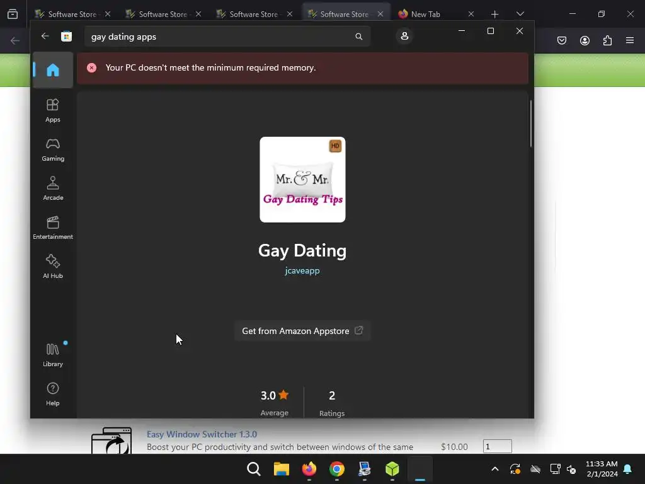Click the gay dating apps search field
645x484 pixels.
pos(227,37)
